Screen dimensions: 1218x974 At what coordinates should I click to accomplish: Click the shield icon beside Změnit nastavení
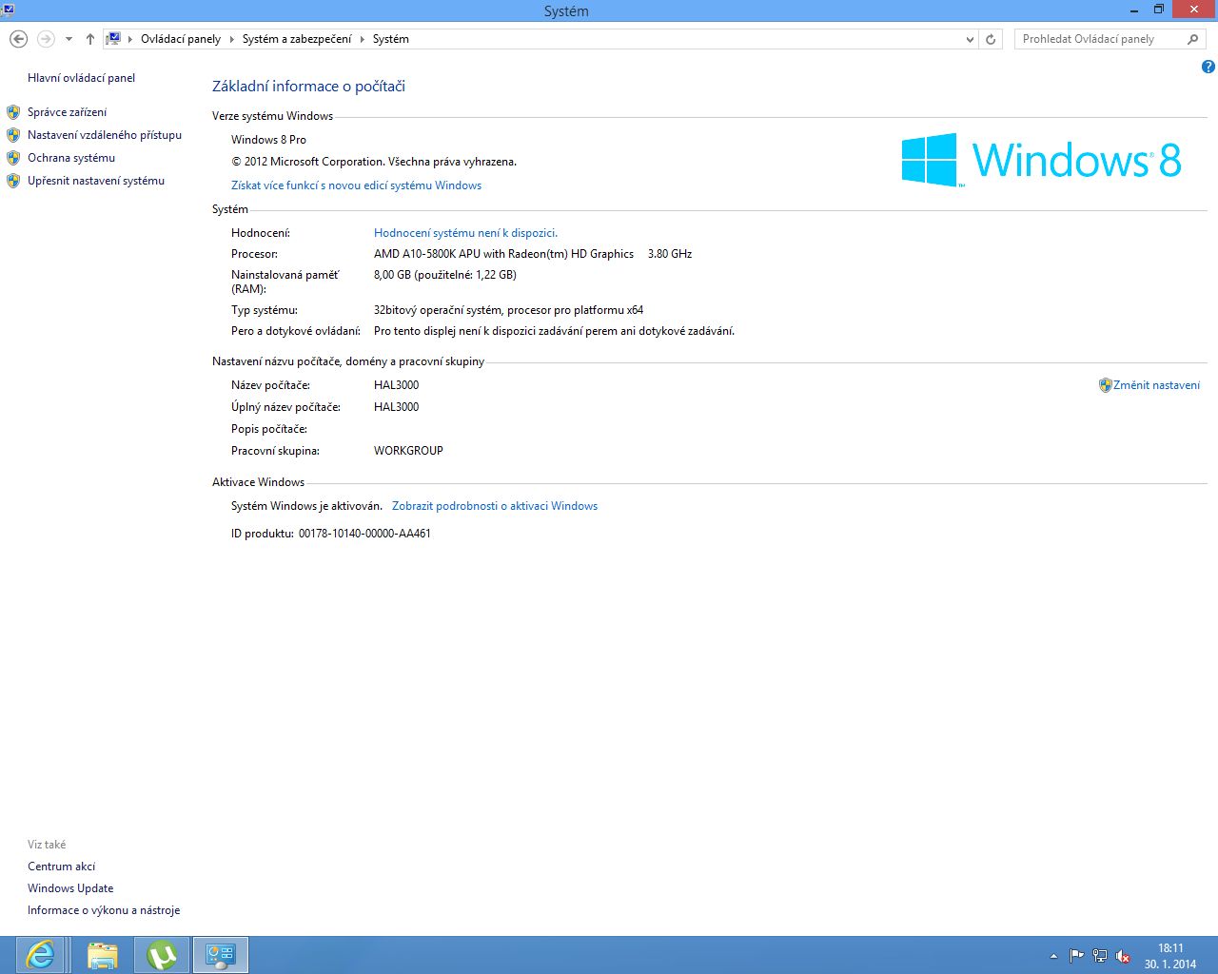coord(1105,385)
